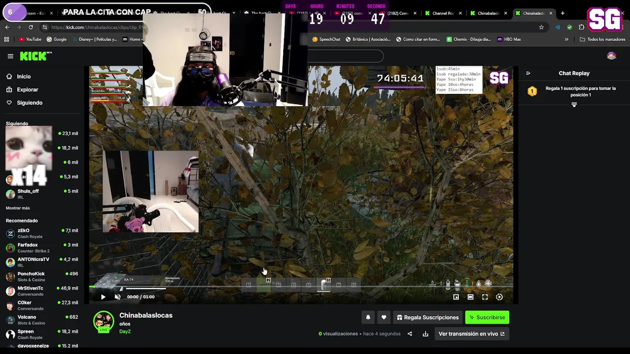Click the gold position 1 badge
Image resolution: width=630 pixels, height=354 pixels.
click(x=532, y=91)
